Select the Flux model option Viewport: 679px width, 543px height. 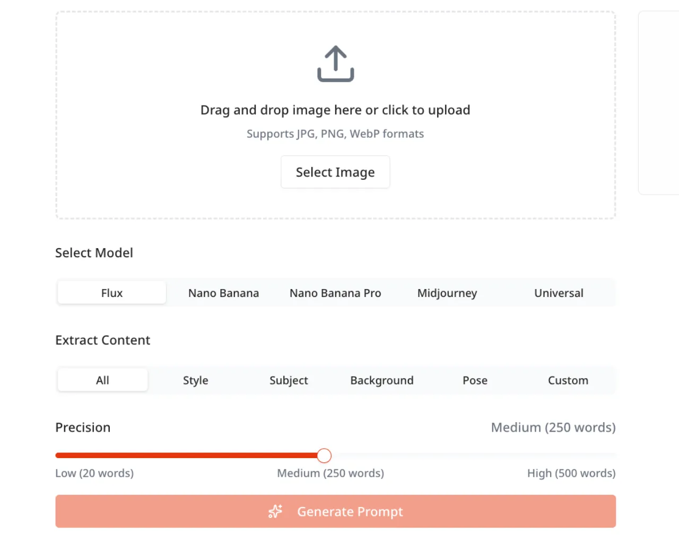point(112,293)
